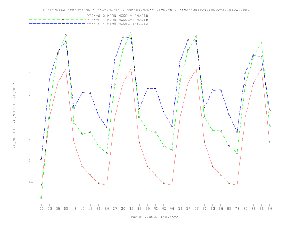Click x-axis forecast hour label 15
294x227 pixels.
82,208
